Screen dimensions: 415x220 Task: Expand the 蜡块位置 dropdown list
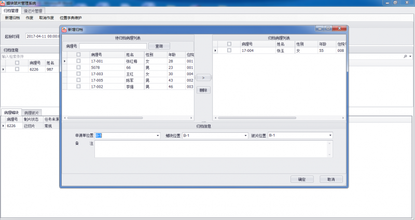click(245, 136)
